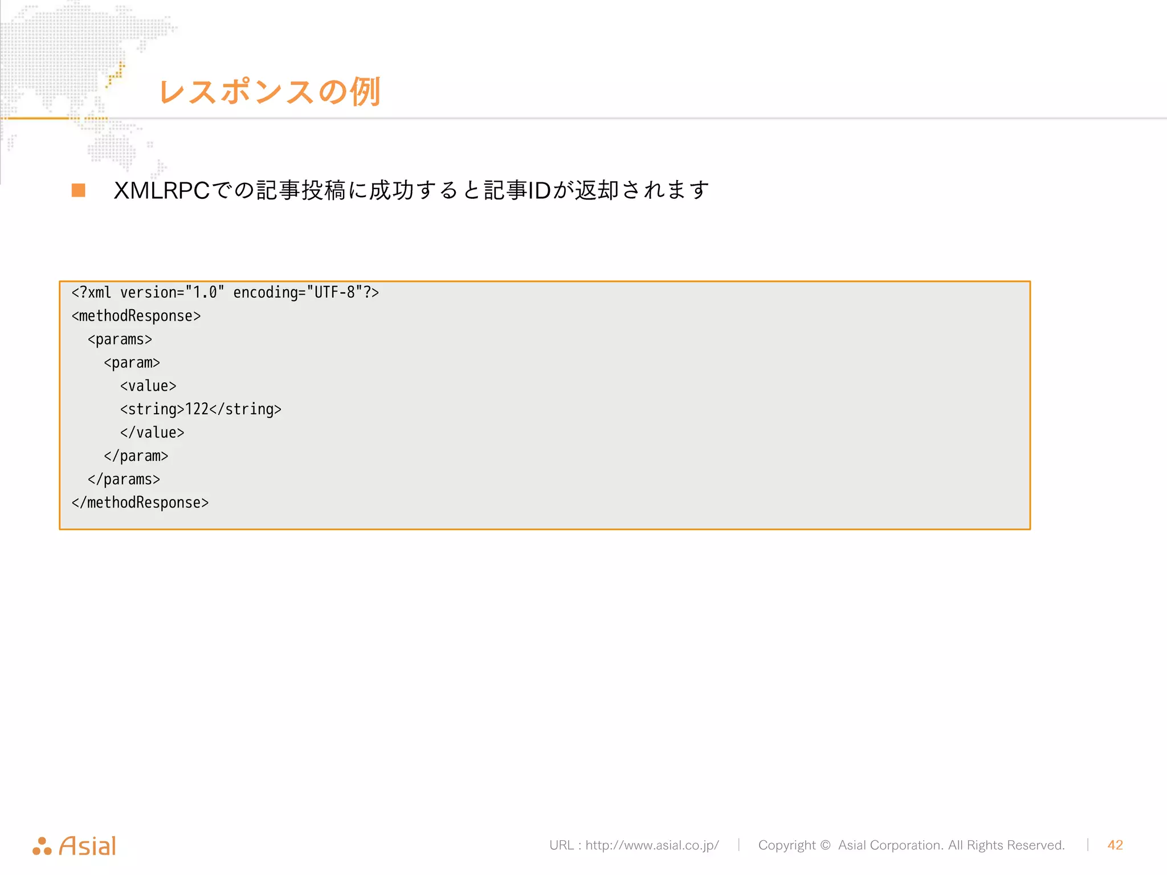The width and height of the screenshot is (1167, 875).
Task: Click the slide title レスポンスの例
Action: 270,92
